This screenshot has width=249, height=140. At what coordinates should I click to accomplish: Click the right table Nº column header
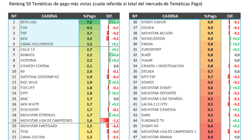135,16
